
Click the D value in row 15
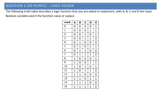pyautogui.click(x=91, y=86)
